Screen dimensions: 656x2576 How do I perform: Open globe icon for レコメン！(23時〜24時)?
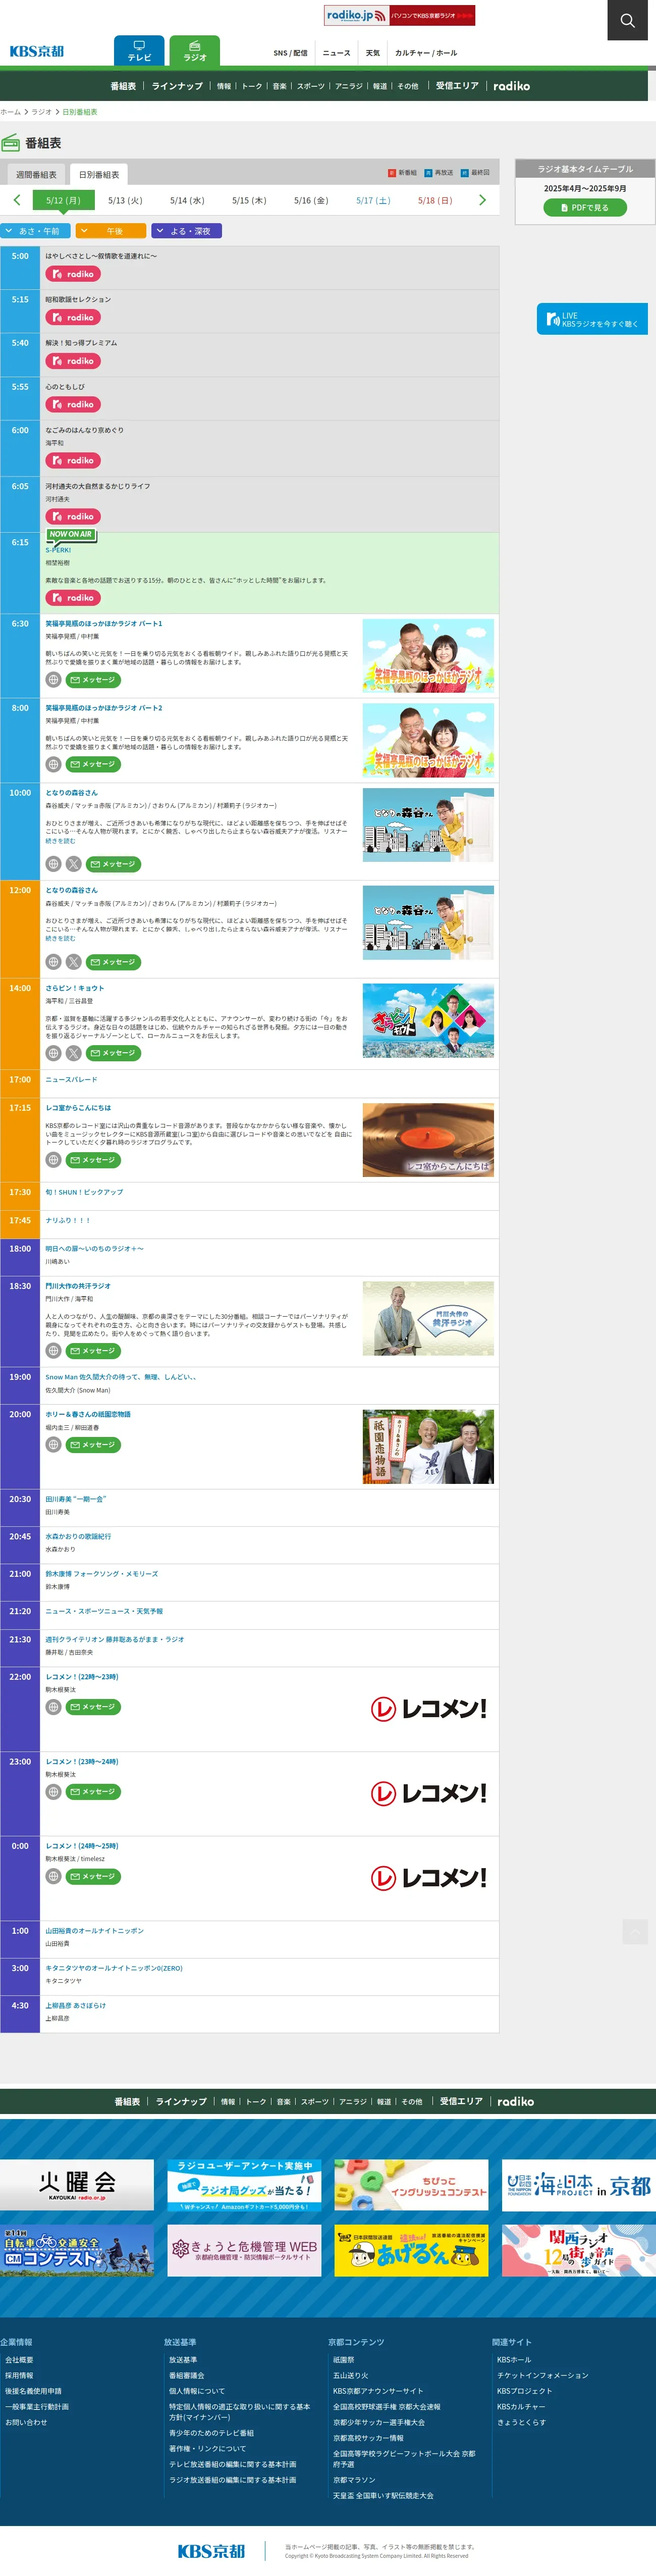[54, 1792]
